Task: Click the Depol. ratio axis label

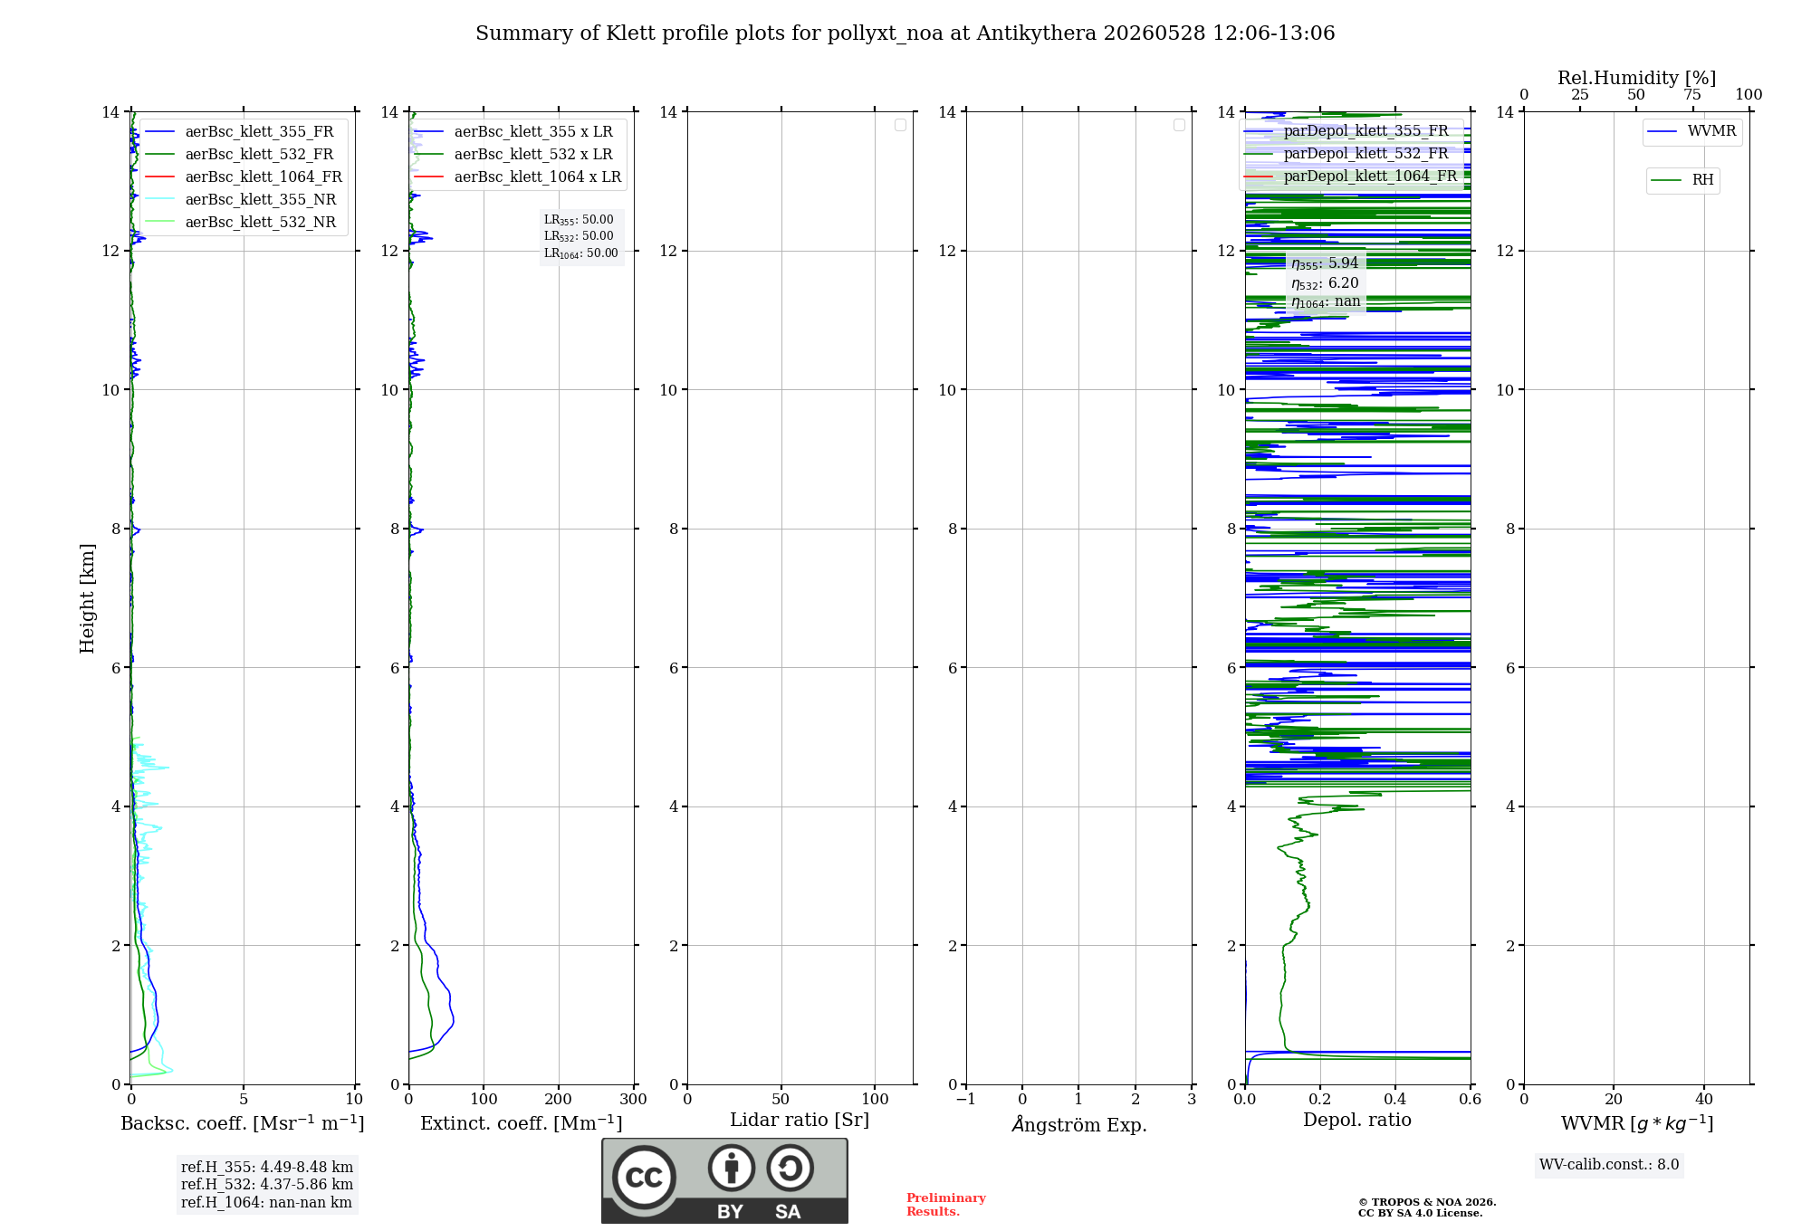Action: (1357, 1121)
